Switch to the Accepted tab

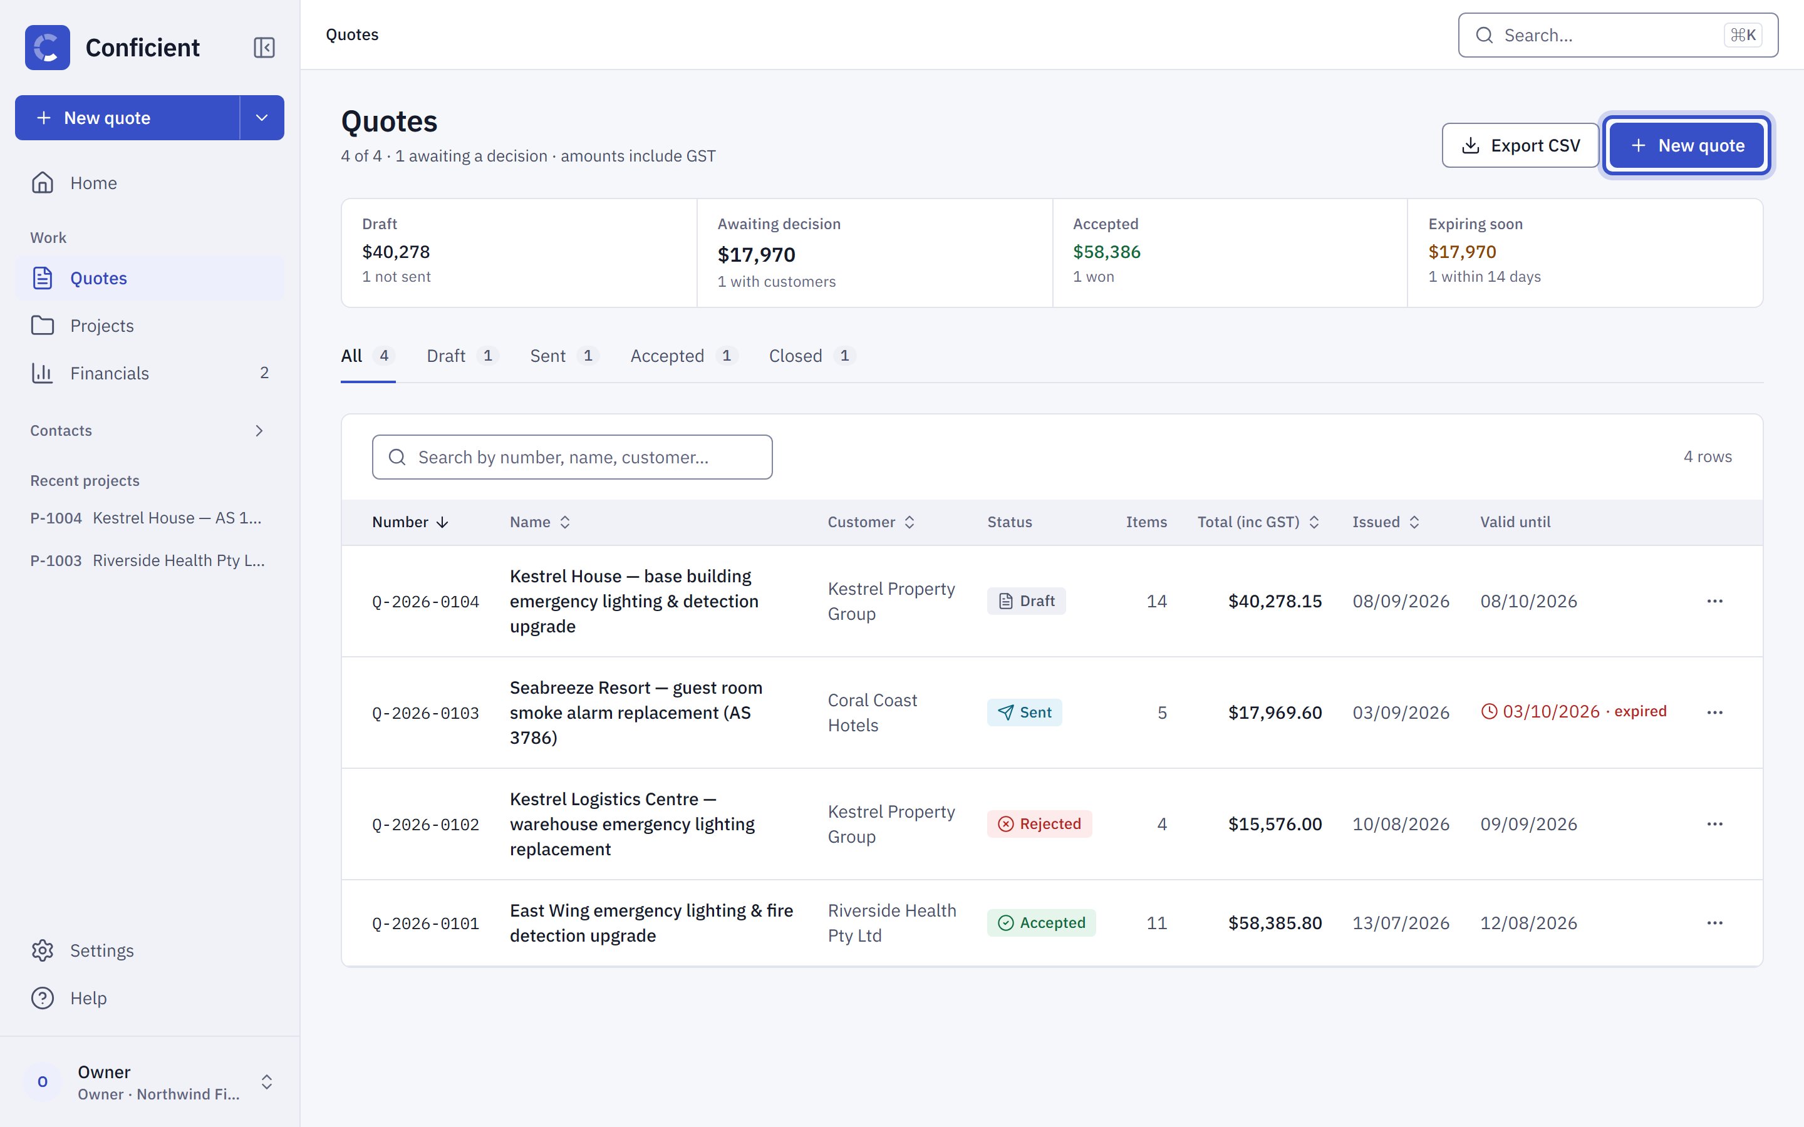tap(683, 356)
